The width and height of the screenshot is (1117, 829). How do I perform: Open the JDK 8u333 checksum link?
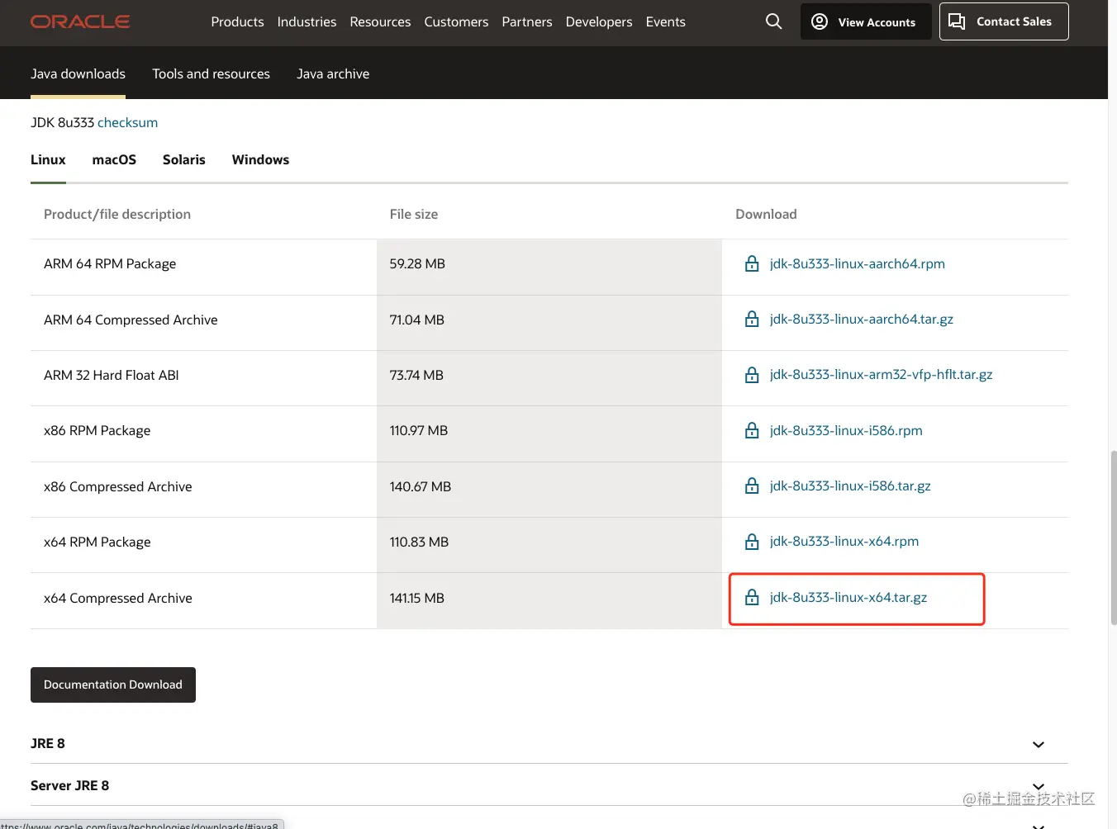(x=127, y=122)
